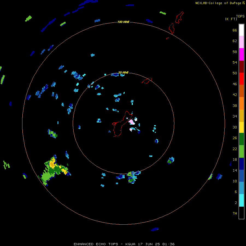Click the "26" scale label
The width and height of the screenshot is (246, 246).
click(x=235, y=138)
